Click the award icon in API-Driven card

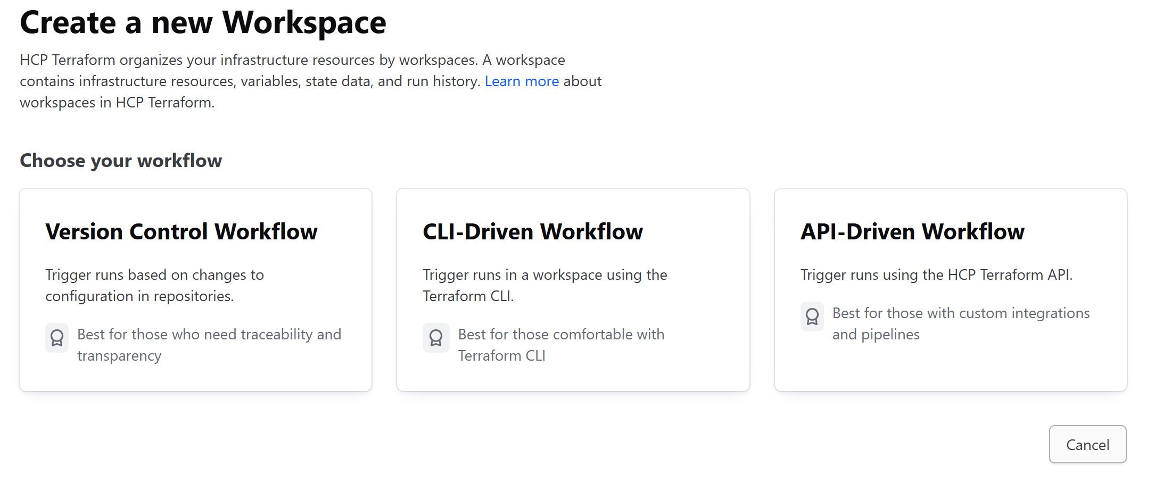click(812, 317)
